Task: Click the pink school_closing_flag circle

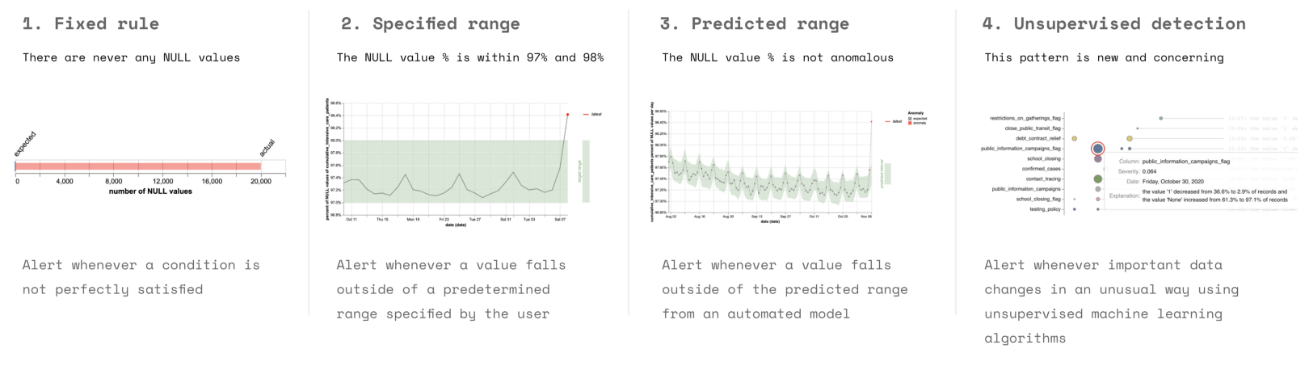Action: (1097, 199)
